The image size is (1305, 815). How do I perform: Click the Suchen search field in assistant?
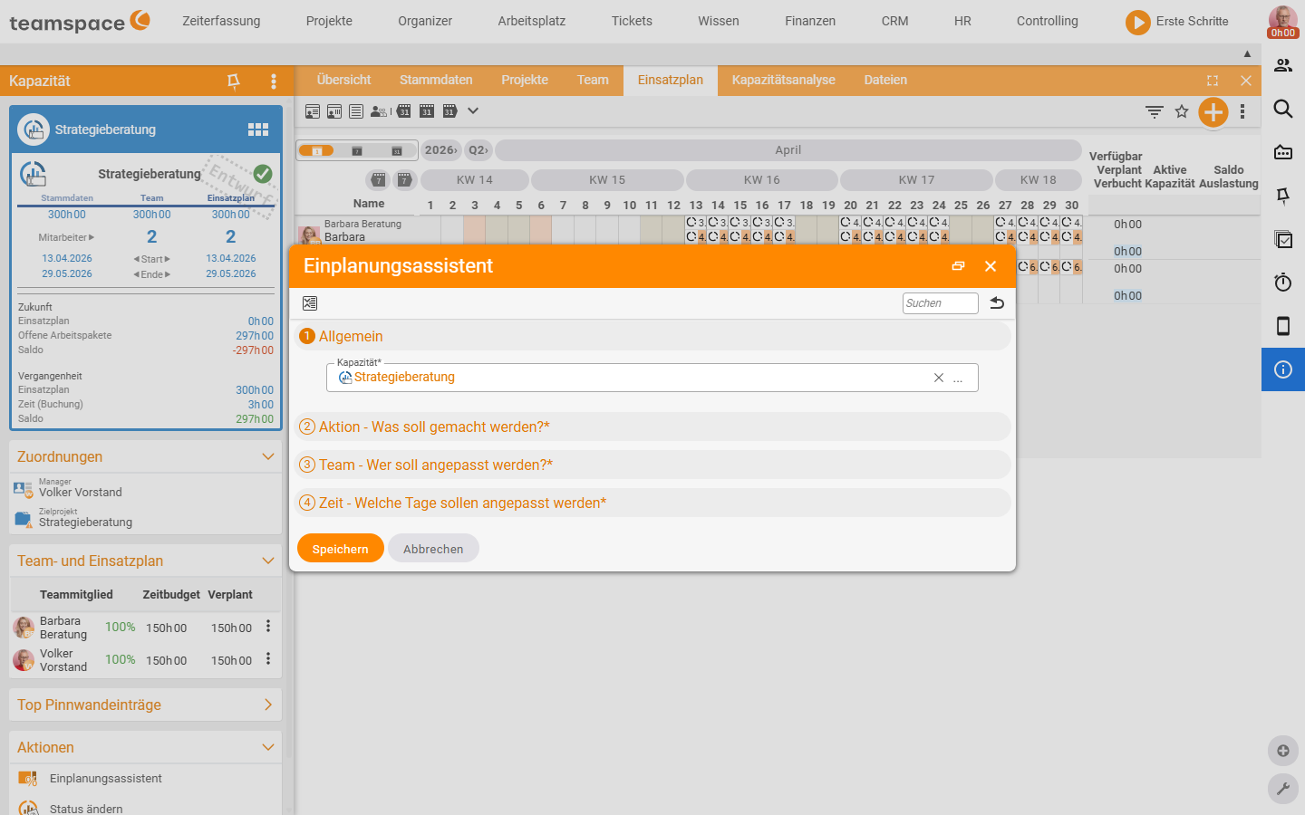tap(941, 303)
